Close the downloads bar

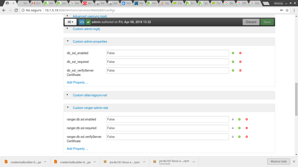click(x=294, y=162)
